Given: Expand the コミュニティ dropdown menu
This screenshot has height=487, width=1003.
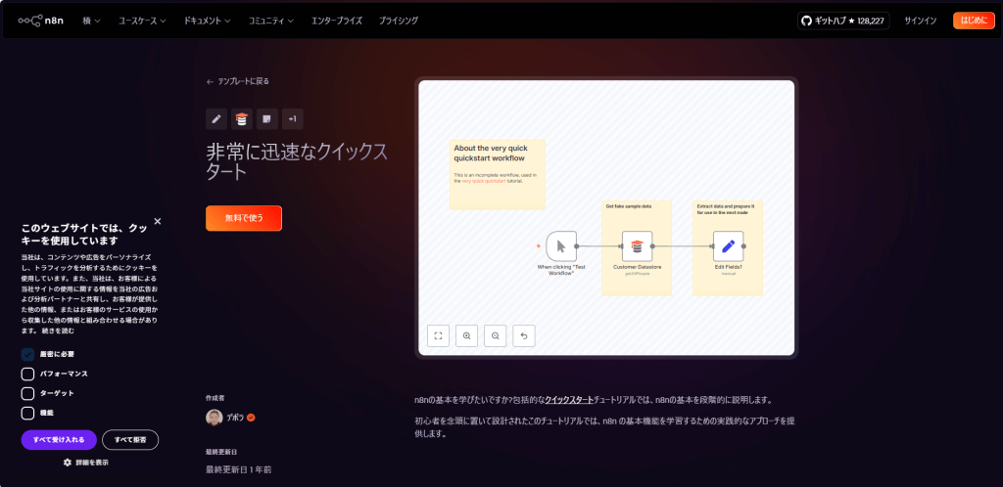Looking at the screenshot, I should [x=271, y=21].
